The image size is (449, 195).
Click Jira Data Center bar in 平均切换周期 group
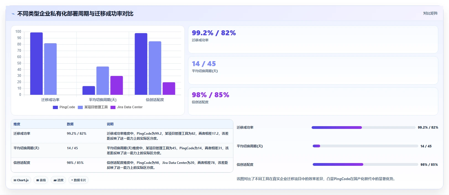pos(117,85)
